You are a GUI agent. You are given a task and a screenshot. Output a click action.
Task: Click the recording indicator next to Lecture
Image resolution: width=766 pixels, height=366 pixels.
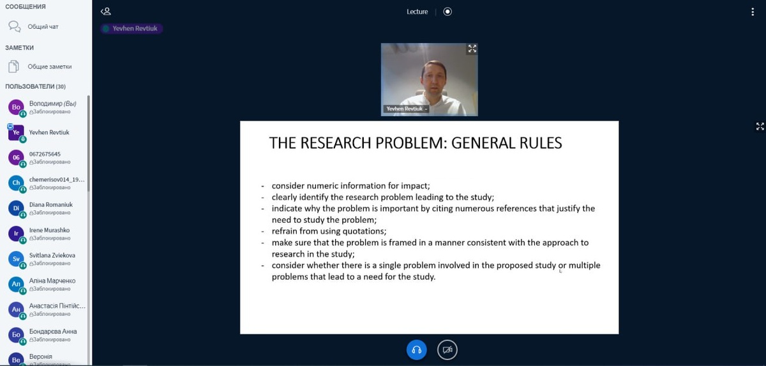(447, 11)
